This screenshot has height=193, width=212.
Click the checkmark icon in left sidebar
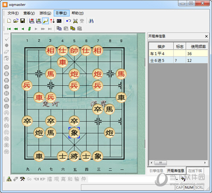(6, 39)
